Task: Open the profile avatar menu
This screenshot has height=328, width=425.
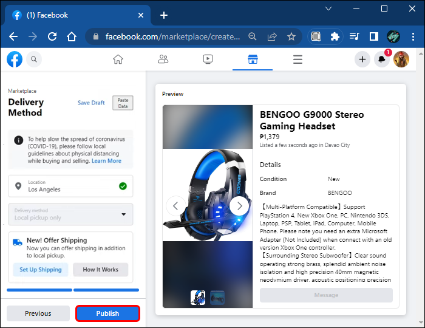Action: pos(401,60)
